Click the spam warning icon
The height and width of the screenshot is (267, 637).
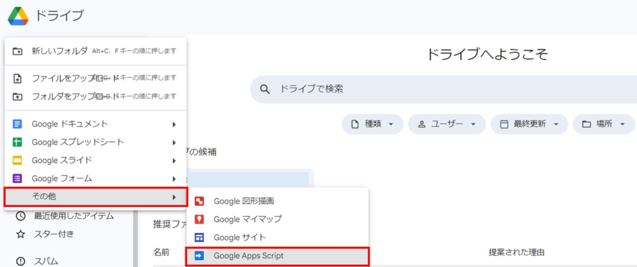[21, 261]
